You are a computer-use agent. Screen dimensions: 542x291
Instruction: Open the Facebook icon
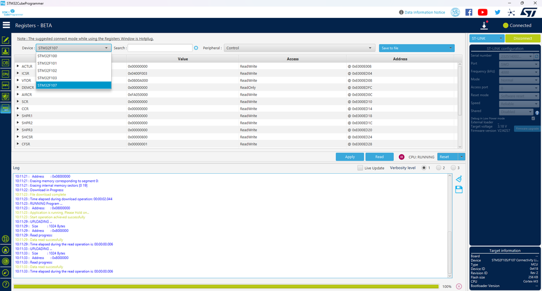coord(469,12)
